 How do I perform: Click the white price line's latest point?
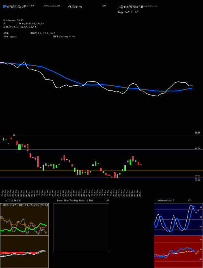pyautogui.click(x=192, y=86)
